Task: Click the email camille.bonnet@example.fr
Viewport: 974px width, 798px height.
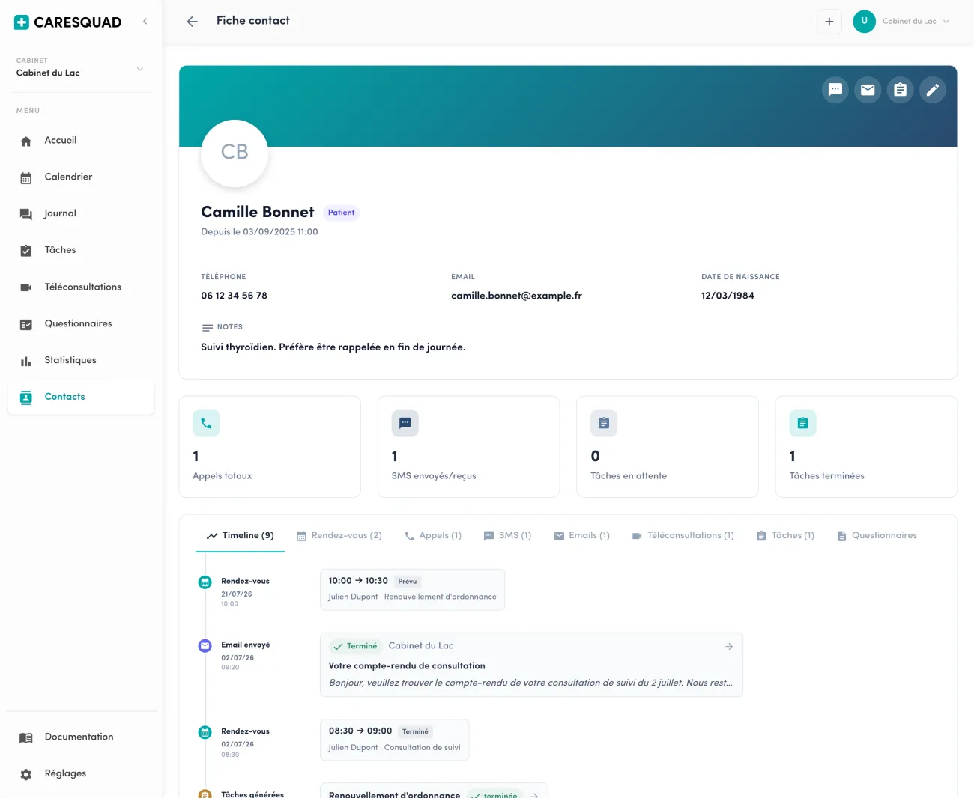Action: [x=516, y=296]
